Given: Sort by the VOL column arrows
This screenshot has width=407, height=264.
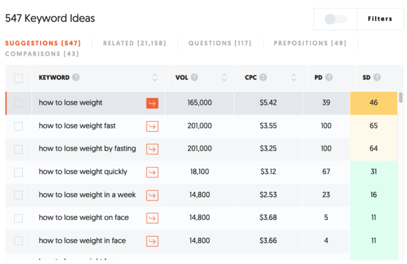Looking at the screenshot, I should pos(224,77).
